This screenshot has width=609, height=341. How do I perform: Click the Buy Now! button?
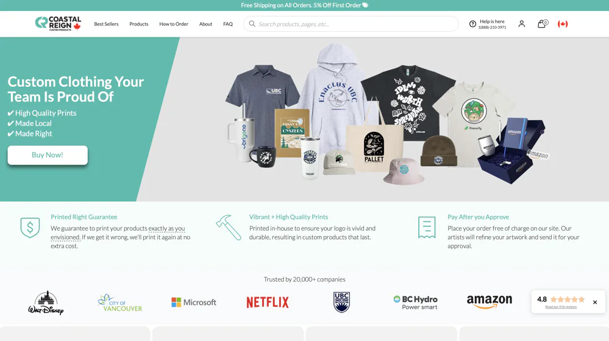pyautogui.click(x=48, y=155)
